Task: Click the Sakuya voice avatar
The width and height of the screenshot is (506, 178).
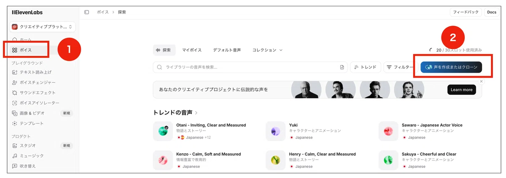Action: (x=388, y=160)
